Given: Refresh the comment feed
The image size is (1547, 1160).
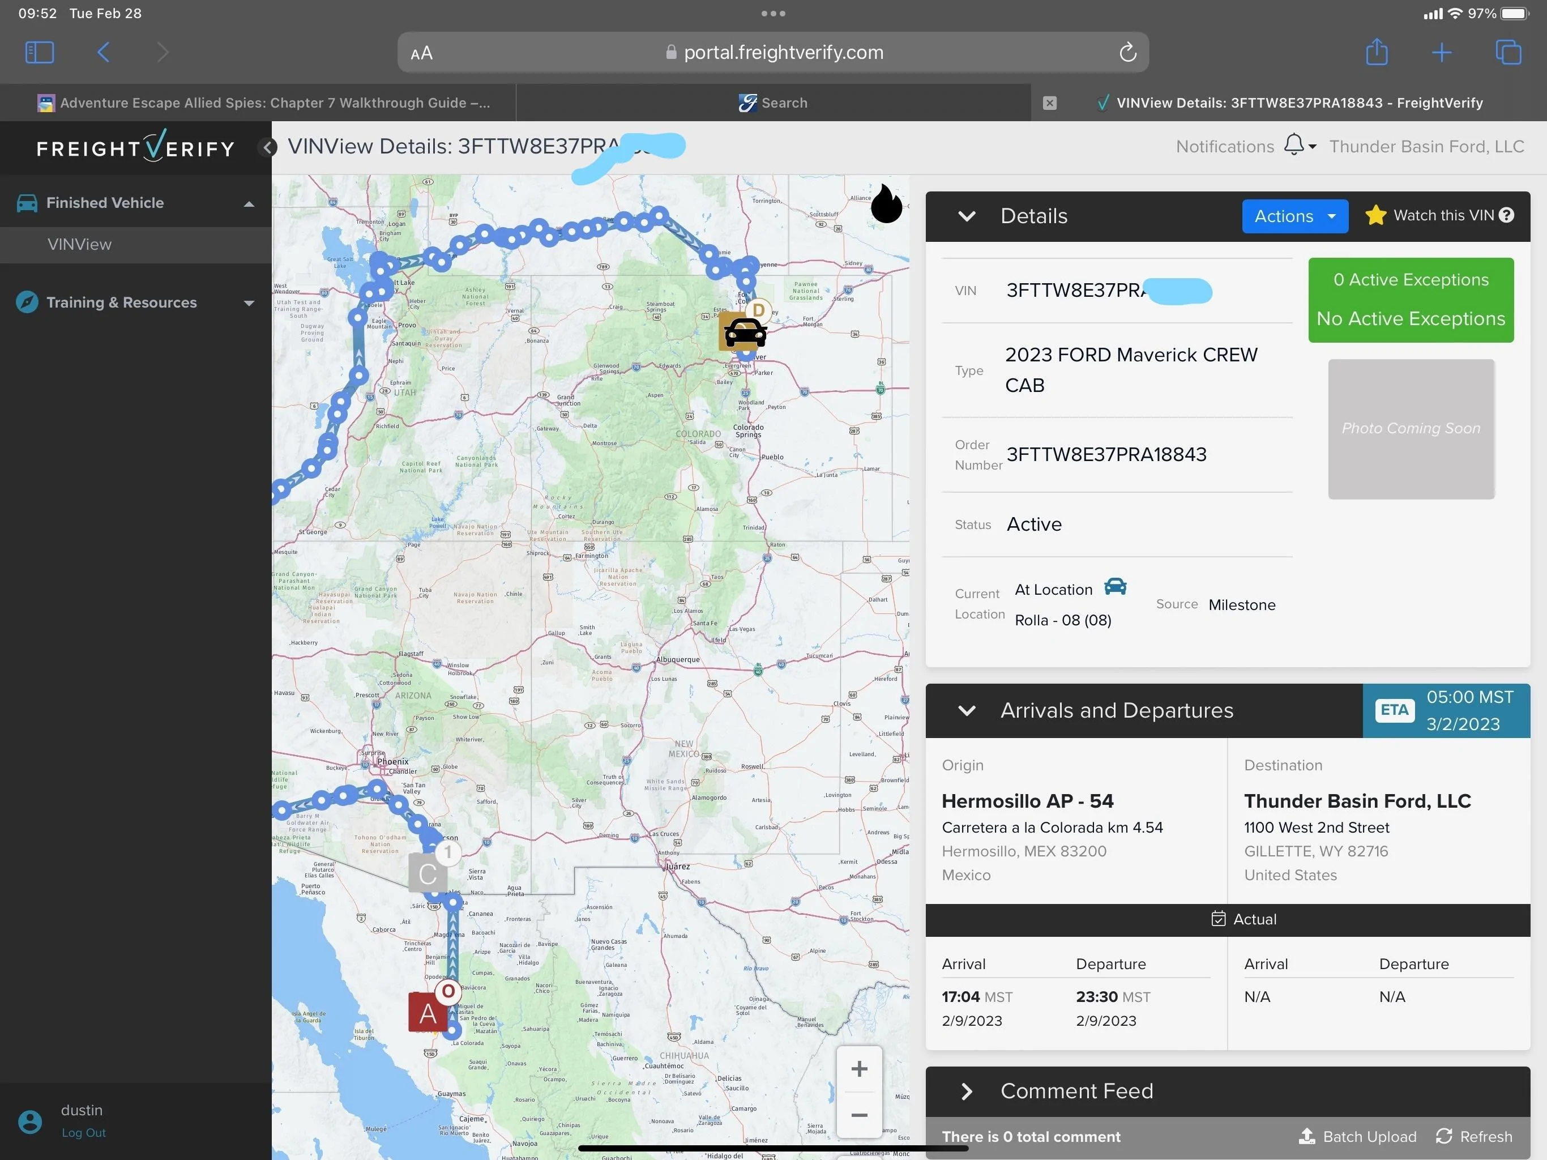Looking at the screenshot, I should pyautogui.click(x=1473, y=1136).
